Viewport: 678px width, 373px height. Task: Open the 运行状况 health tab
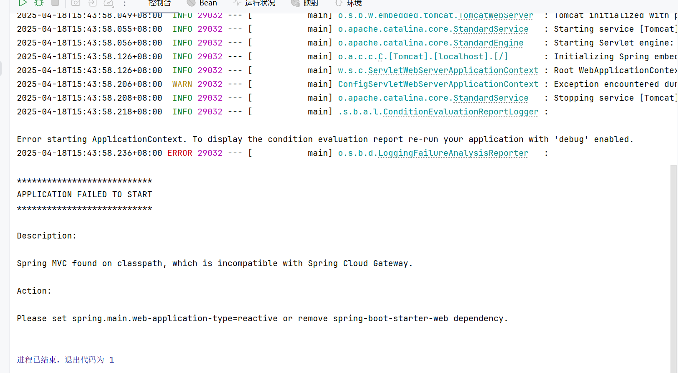click(x=254, y=3)
